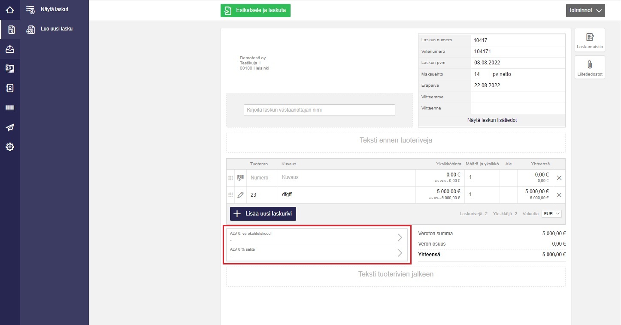Image resolution: width=621 pixels, height=325 pixels.
Task: Open the inbox tray icon in sidebar
Action: [10, 49]
